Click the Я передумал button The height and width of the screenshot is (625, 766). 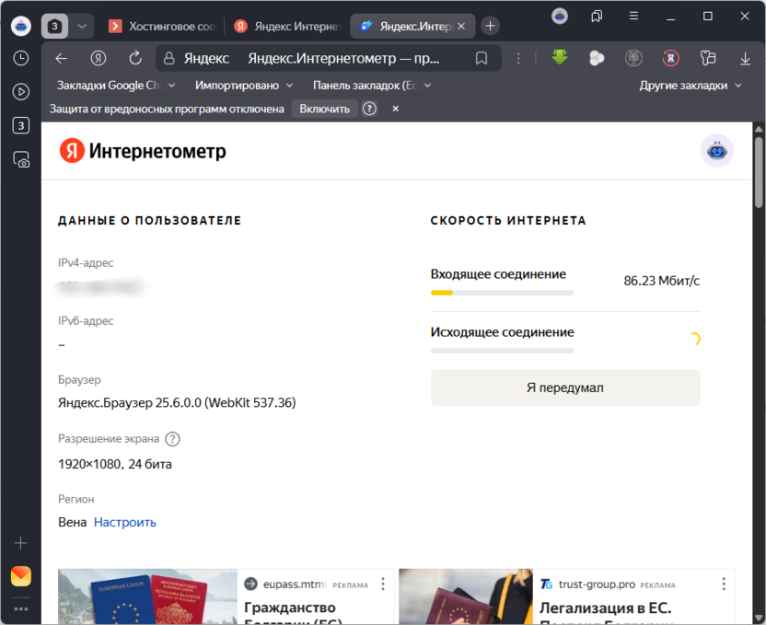564,388
